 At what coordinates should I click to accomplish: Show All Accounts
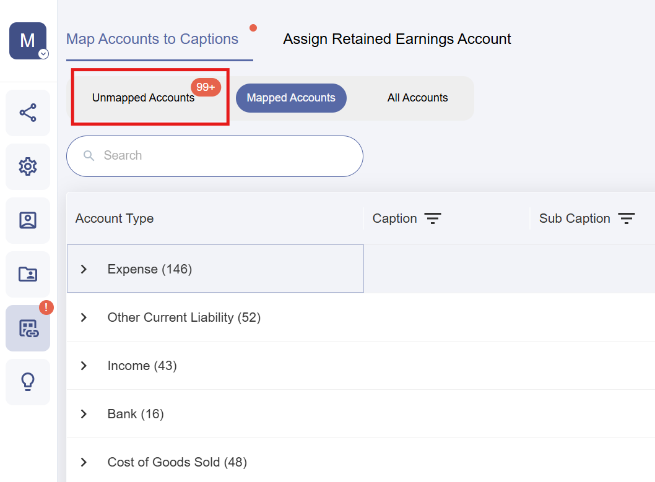click(x=417, y=98)
